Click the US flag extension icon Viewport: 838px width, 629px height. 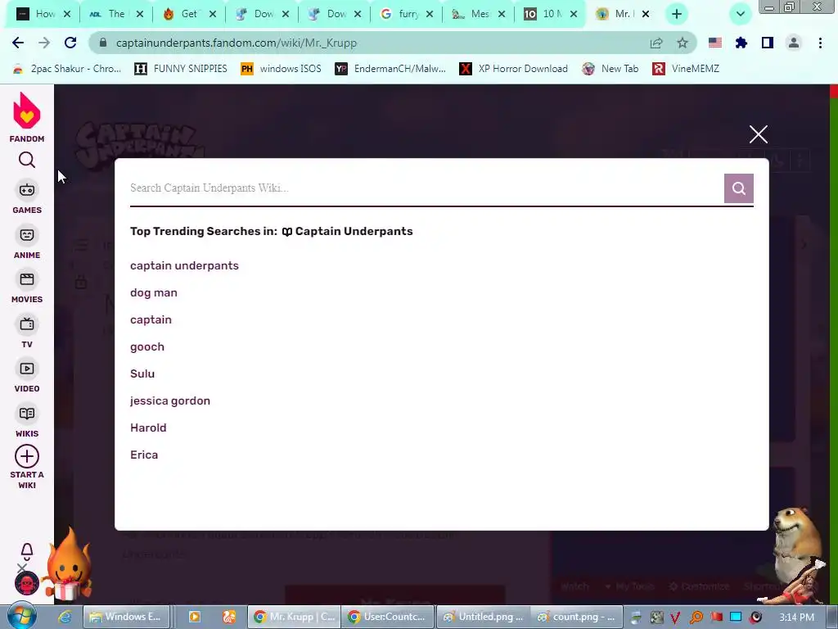715,43
